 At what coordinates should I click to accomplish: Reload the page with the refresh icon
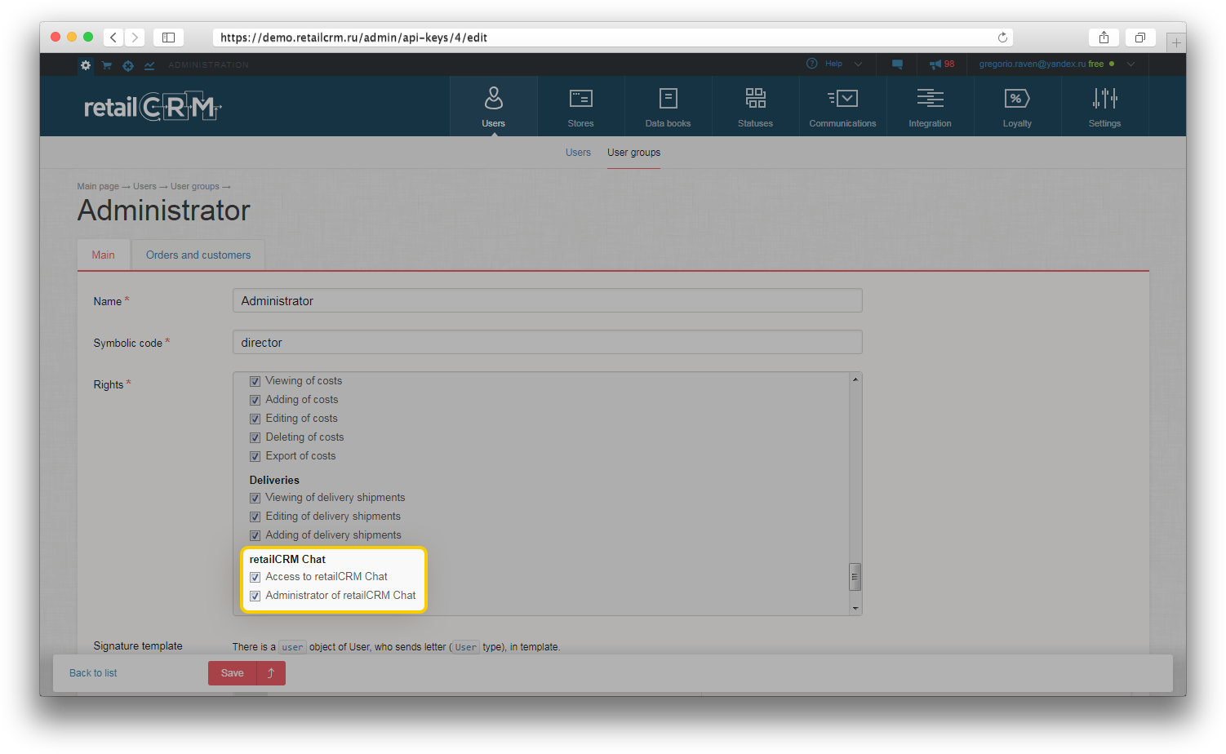(1002, 38)
